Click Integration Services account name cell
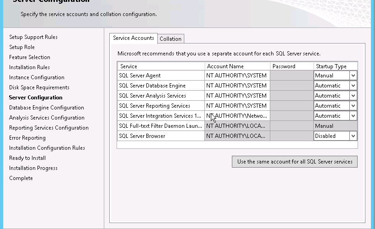Screen dimensions: 375x229 (x=236, y=116)
